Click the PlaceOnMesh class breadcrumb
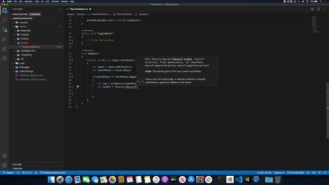This screenshot has height=185, width=329. click(x=124, y=14)
